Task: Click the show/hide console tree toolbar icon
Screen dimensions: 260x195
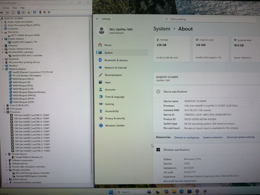Action: point(7,13)
